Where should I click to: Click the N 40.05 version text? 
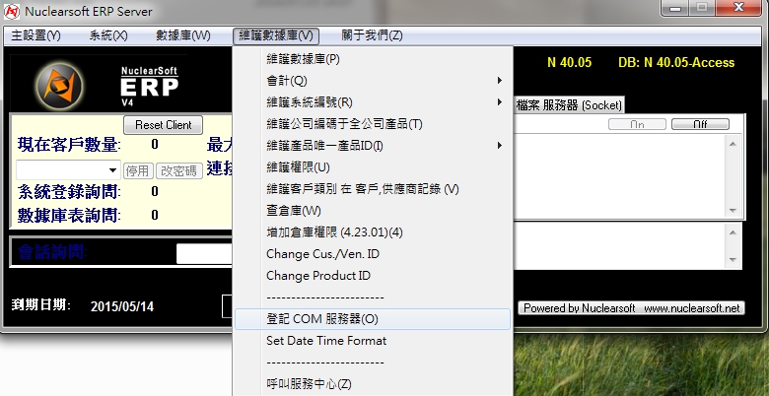pos(570,63)
